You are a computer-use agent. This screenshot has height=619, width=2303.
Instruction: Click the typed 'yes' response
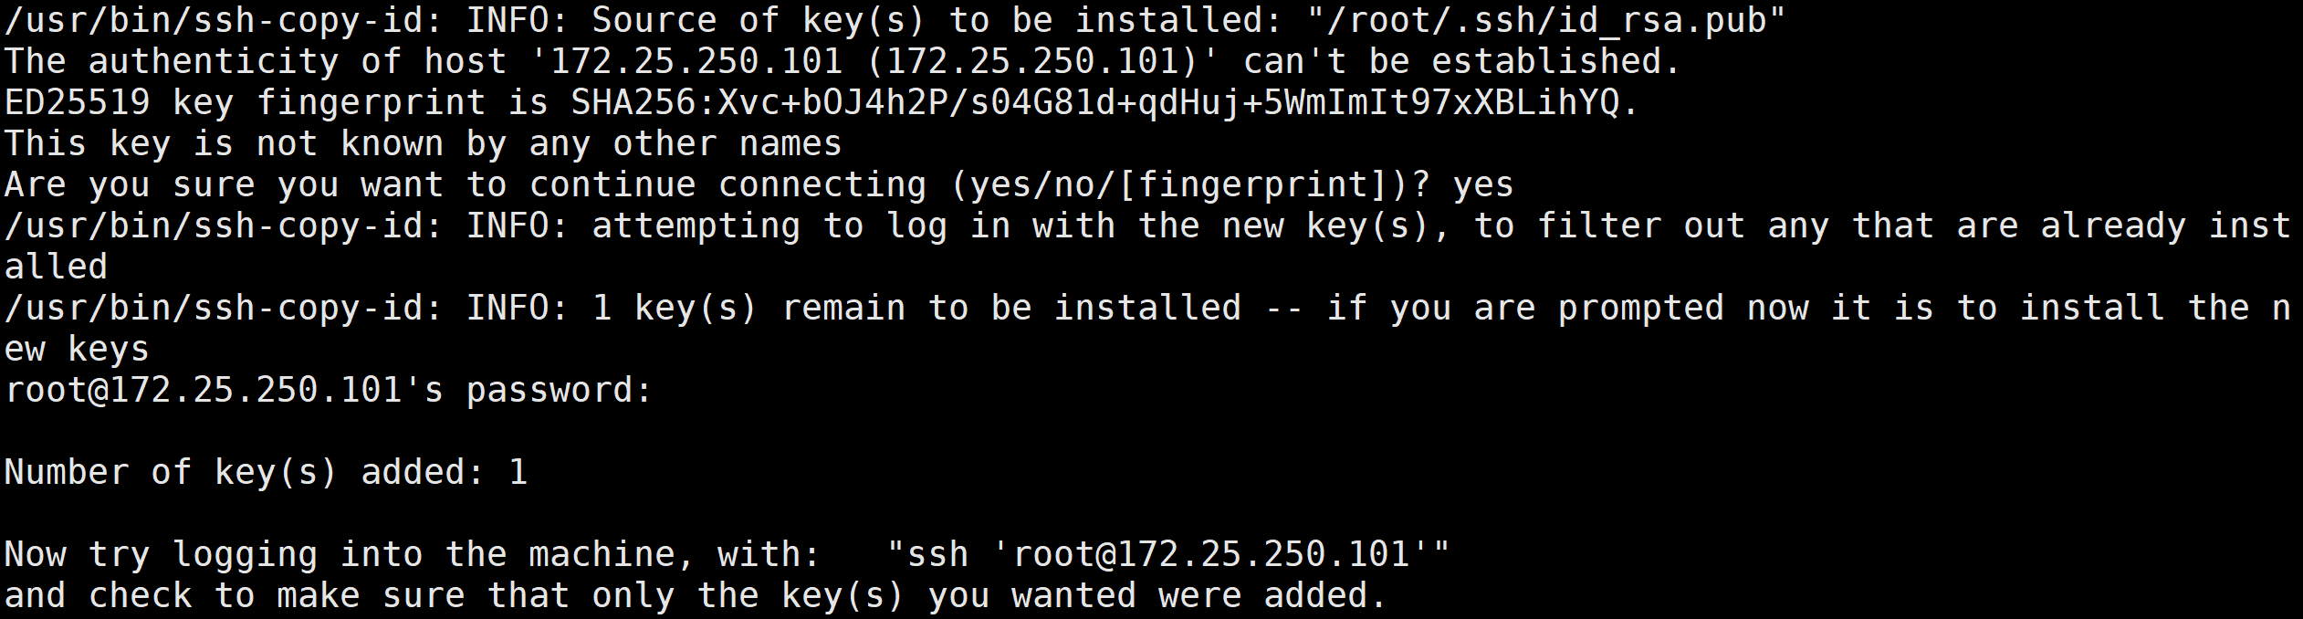pyautogui.click(x=1483, y=185)
